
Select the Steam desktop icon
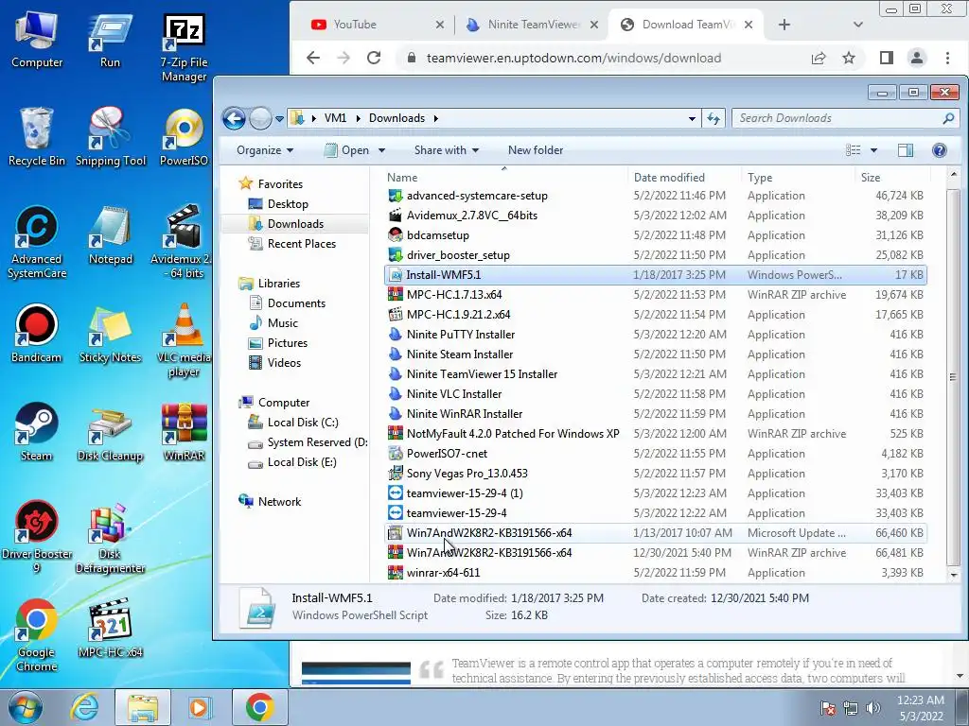(x=37, y=432)
